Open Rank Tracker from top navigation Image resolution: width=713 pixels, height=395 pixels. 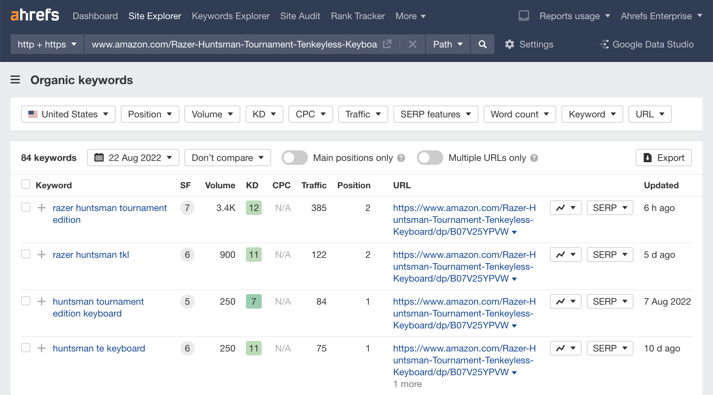coord(358,16)
